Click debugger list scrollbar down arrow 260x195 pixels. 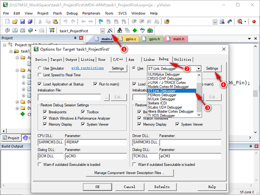(199, 115)
